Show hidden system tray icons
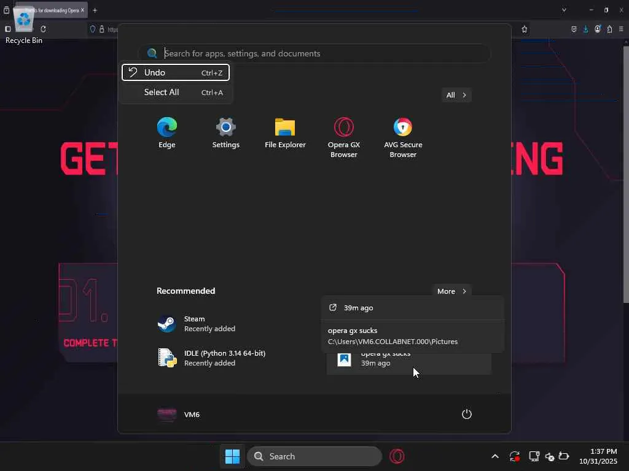 [495, 456]
